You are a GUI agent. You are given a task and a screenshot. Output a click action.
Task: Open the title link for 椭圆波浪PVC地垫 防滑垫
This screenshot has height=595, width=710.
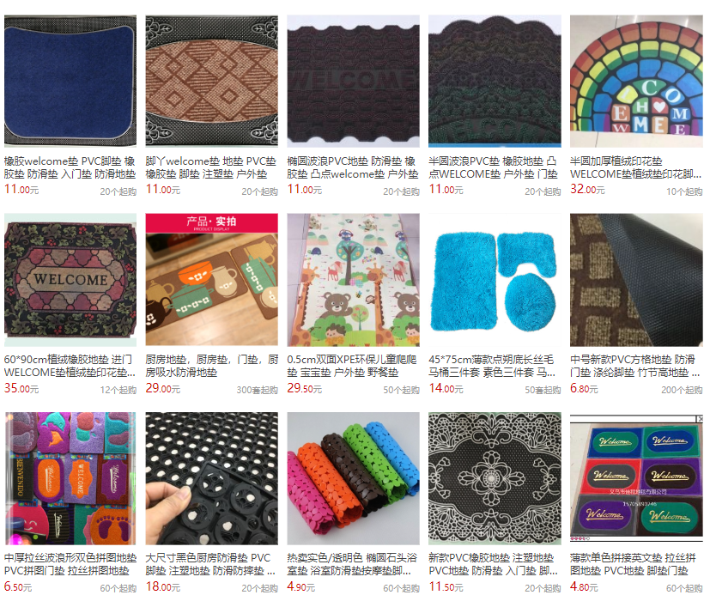(352, 167)
